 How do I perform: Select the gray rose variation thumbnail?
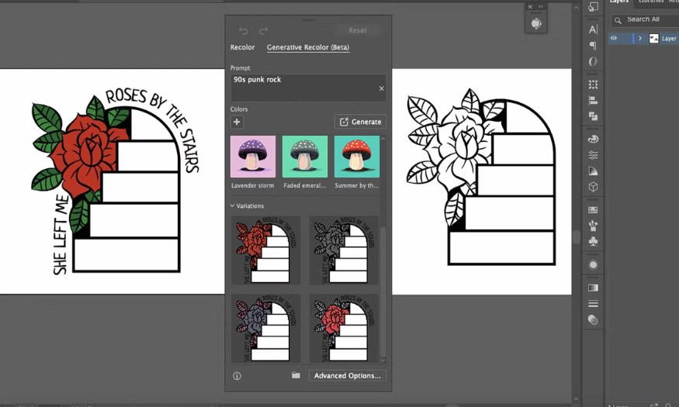(x=344, y=250)
